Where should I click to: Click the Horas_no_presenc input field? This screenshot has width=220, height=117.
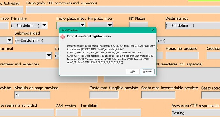coord(182,55)
